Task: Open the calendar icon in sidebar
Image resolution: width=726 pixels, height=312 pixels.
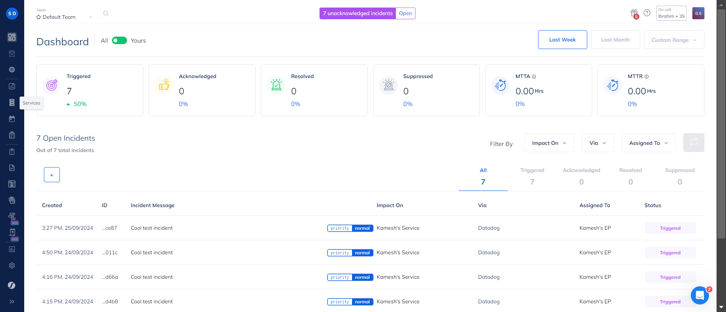Action: pos(12,119)
